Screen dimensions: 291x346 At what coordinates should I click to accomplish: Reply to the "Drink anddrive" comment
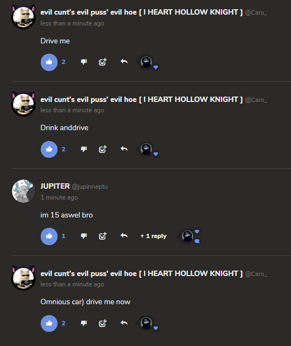pos(124,149)
